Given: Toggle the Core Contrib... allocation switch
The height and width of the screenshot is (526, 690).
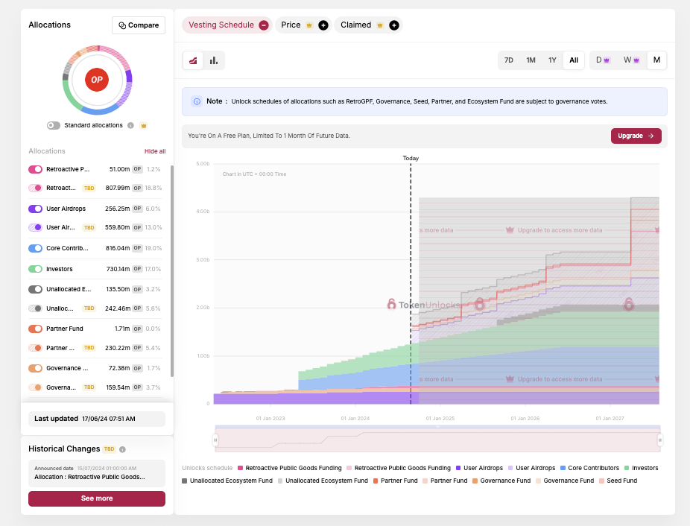Looking at the screenshot, I should (35, 248).
